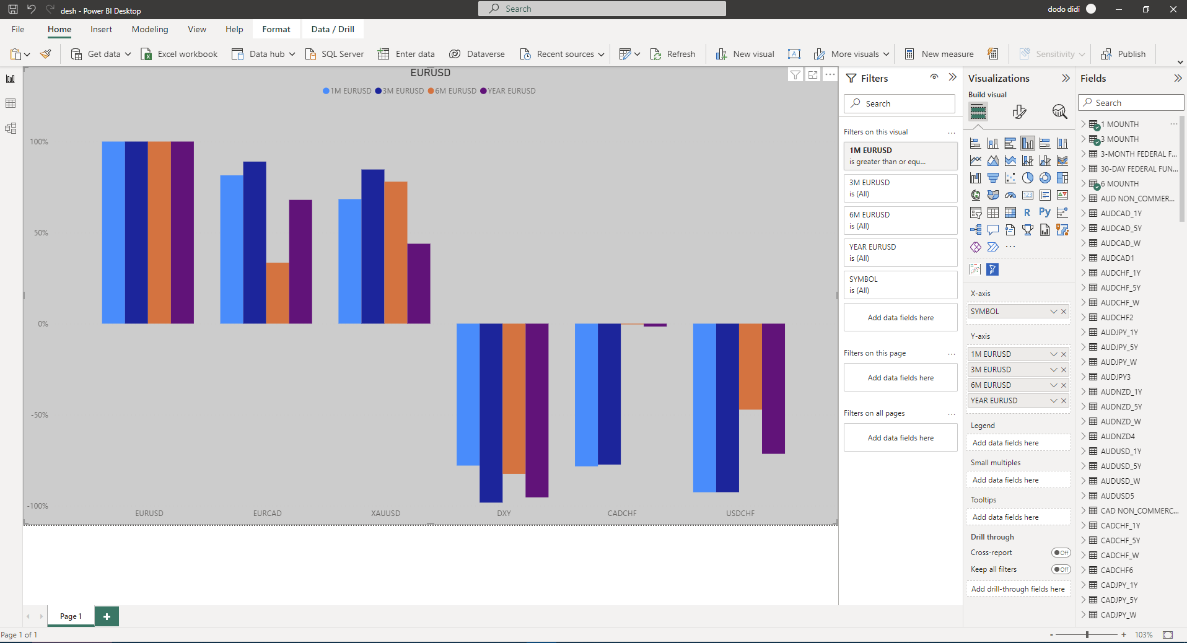Open More options on the chart
Image resolution: width=1187 pixels, height=643 pixels.
click(x=830, y=75)
